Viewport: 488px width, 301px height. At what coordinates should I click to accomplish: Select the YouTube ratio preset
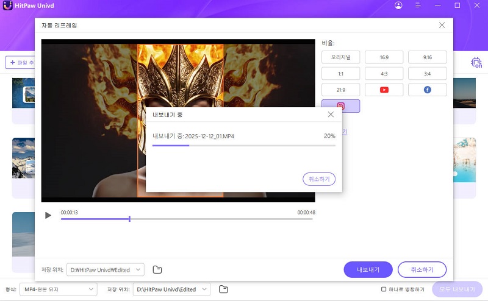click(x=384, y=90)
